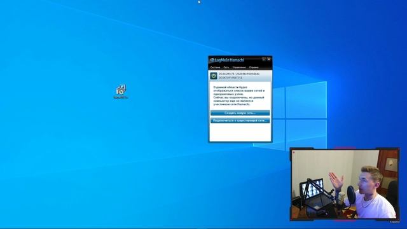407x229 pixels.
Task: Click the LogMeIn Hamachi logo icon
Action: tap(212, 60)
